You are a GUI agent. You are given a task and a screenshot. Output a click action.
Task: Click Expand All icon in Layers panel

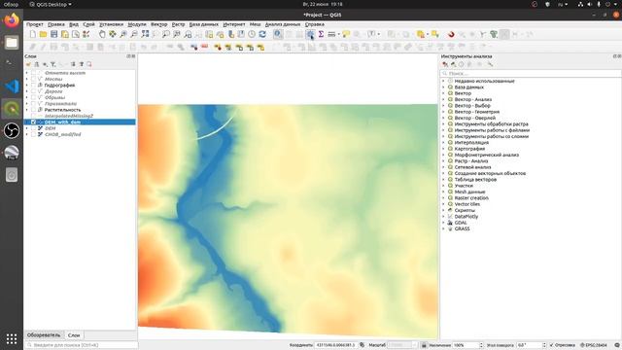coord(73,64)
